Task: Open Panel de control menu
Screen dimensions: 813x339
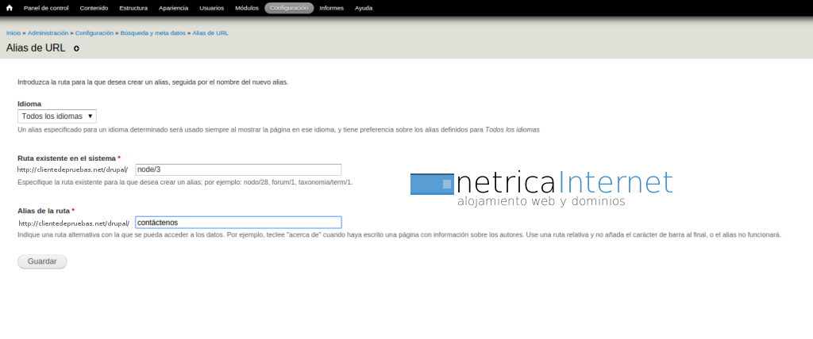Action: tap(46, 8)
